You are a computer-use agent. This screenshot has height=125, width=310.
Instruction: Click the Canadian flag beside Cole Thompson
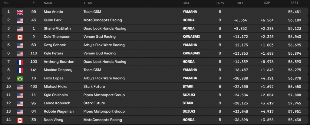coord(20,37)
